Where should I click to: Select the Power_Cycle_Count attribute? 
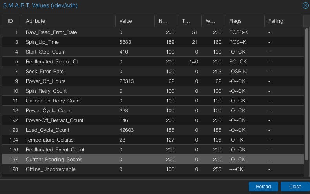click(49, 111)
